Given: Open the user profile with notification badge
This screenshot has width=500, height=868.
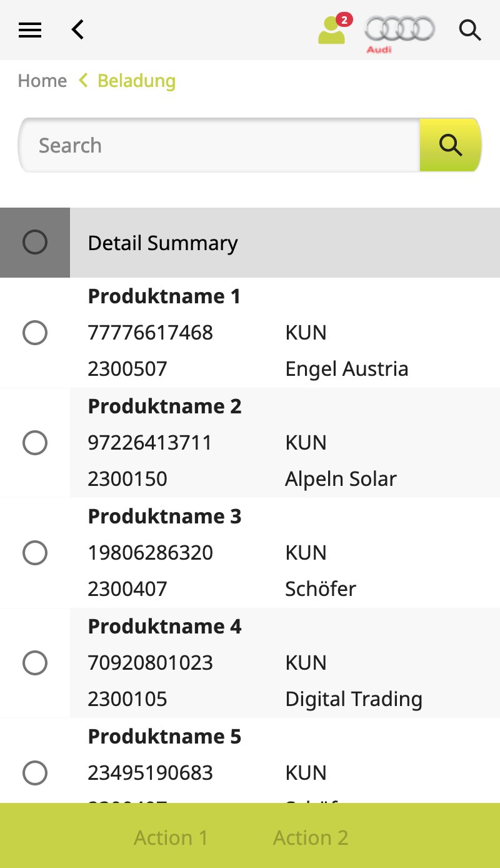Looking at the screenshot, I should (x=331, y=31).
